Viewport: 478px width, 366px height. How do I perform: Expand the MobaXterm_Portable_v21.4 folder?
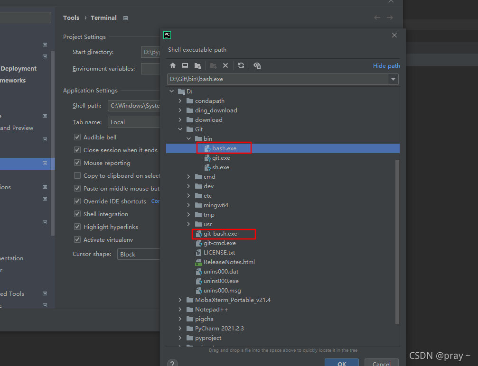coord(180,300)
